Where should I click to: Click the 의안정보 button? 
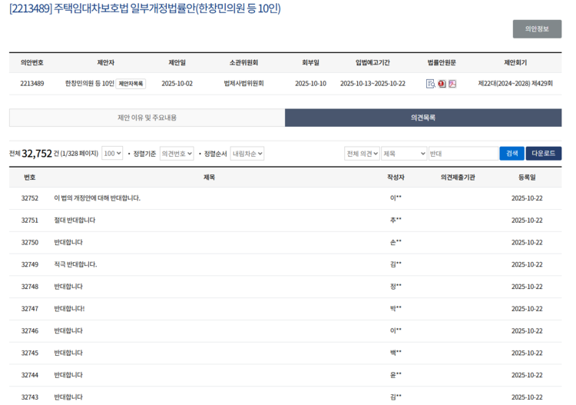coord(537,29)
